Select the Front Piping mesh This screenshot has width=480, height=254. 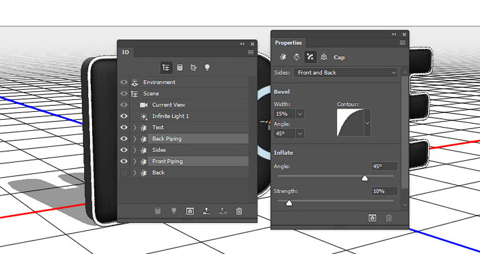click(x=198, y=161)
